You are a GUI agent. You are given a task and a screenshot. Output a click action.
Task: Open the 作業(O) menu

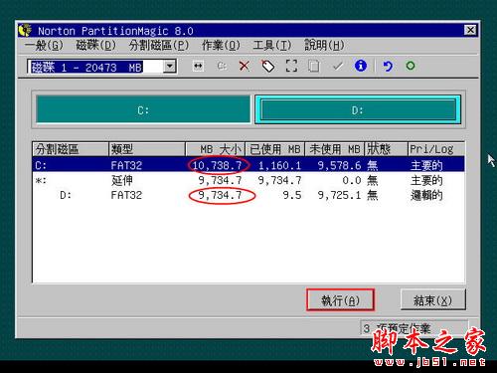point(221,46)
